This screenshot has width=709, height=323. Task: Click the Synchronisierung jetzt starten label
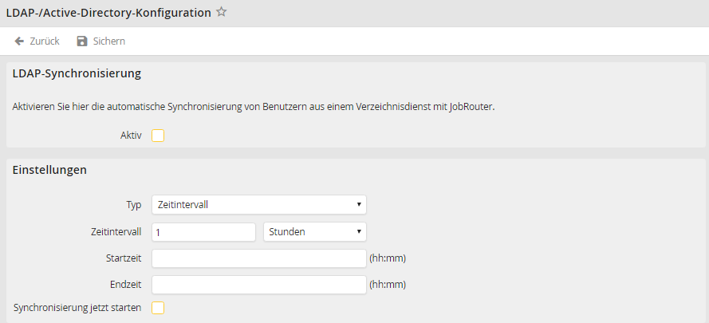77,307
